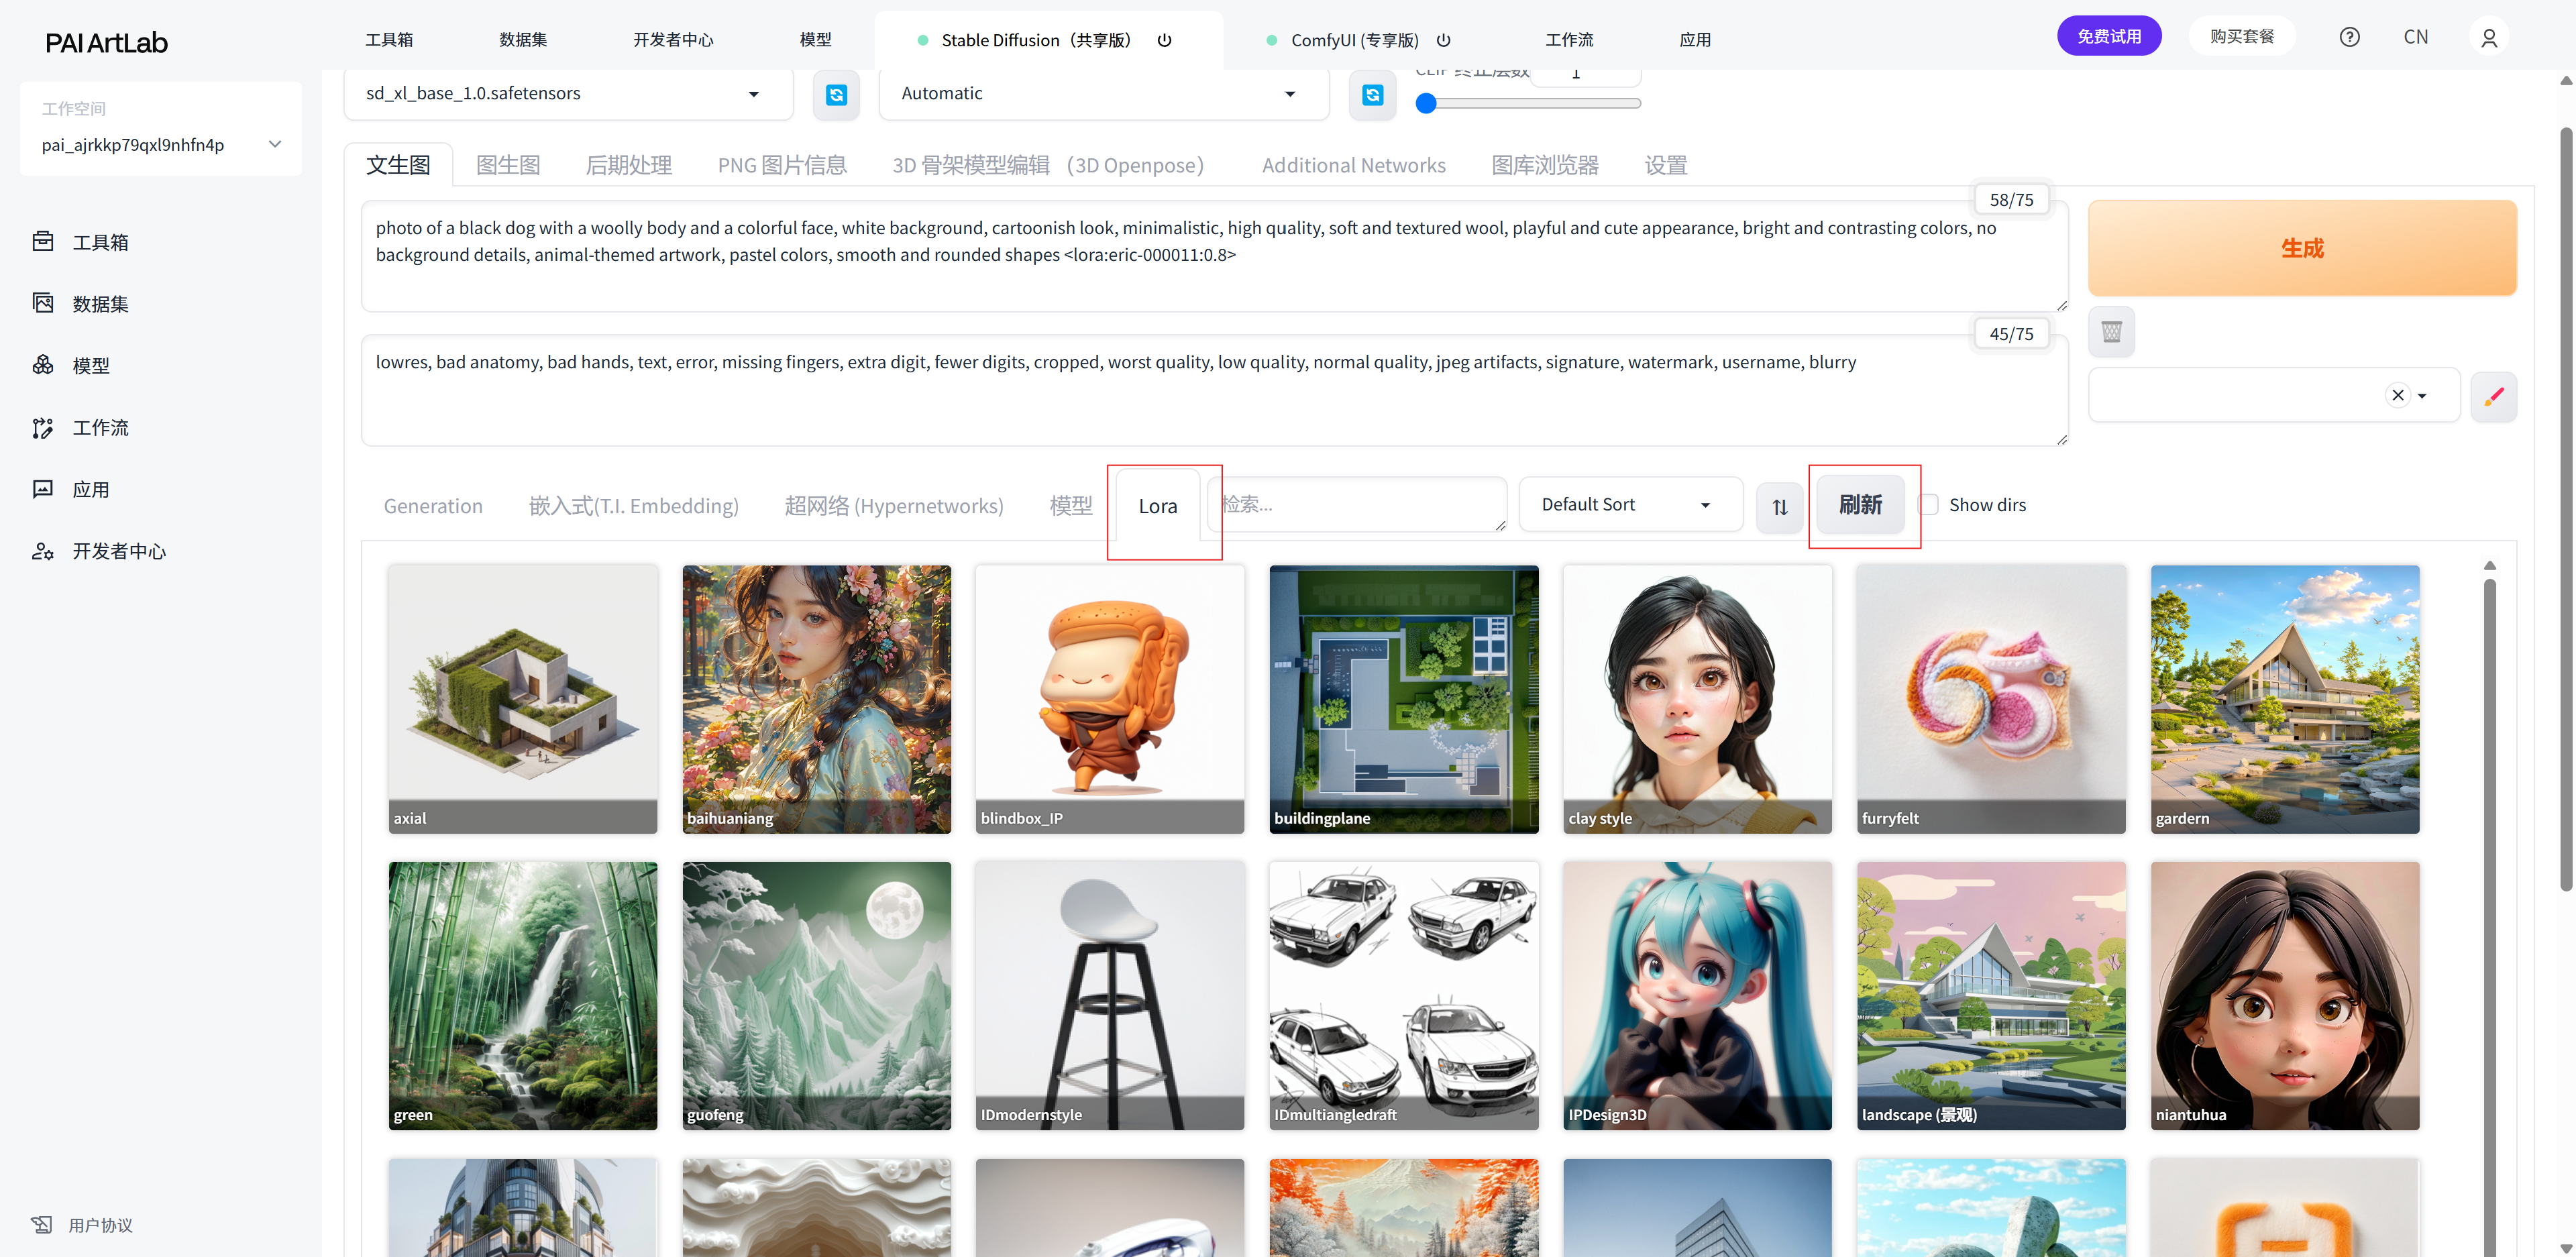Enable the Show dirs checkbox
The width and height of the screenshot is (2576, 1257).
(x=1929, y=505)
